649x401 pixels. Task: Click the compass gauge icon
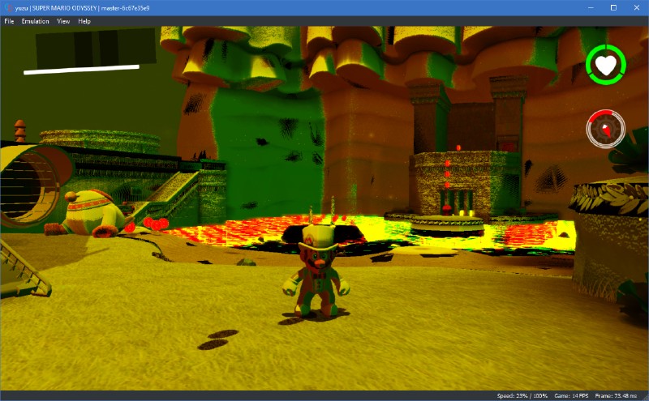pyautogui.click(x=605, y=129)
